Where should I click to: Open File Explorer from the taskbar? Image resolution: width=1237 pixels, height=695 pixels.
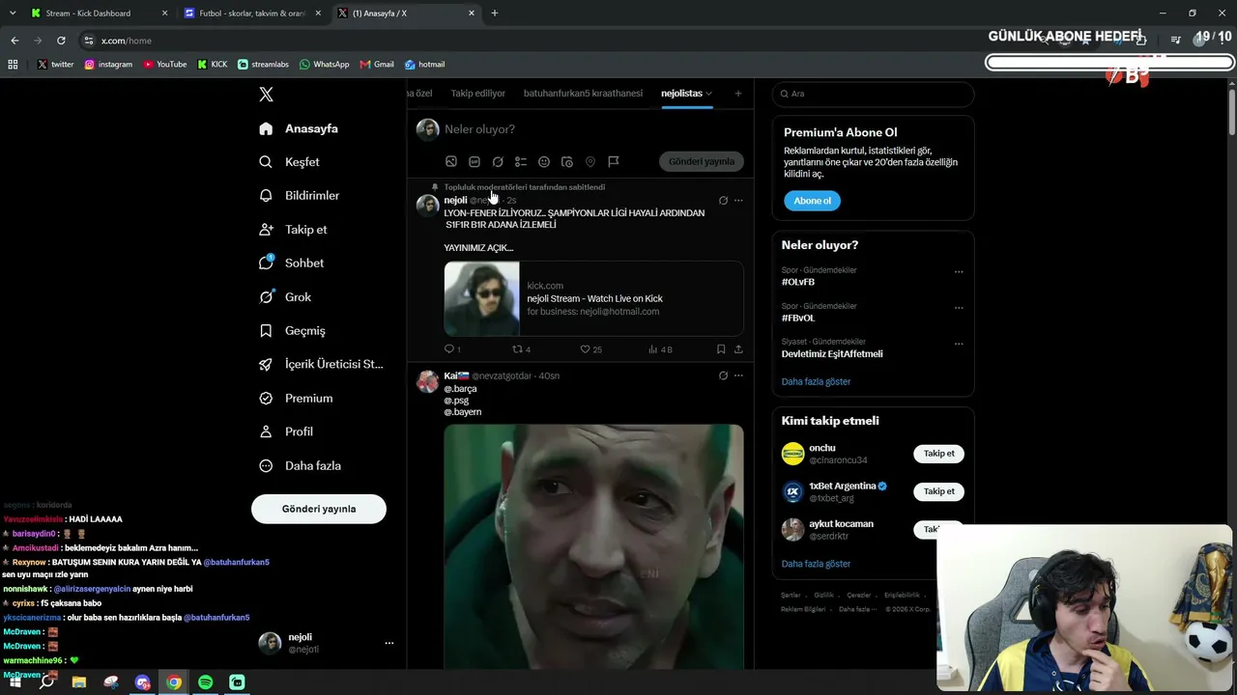coord(79,682)
